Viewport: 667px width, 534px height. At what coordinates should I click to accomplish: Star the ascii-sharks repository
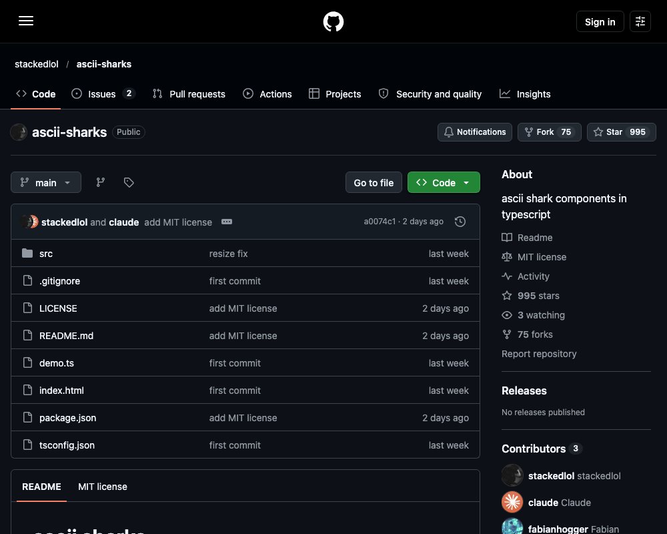click(621, 132)
